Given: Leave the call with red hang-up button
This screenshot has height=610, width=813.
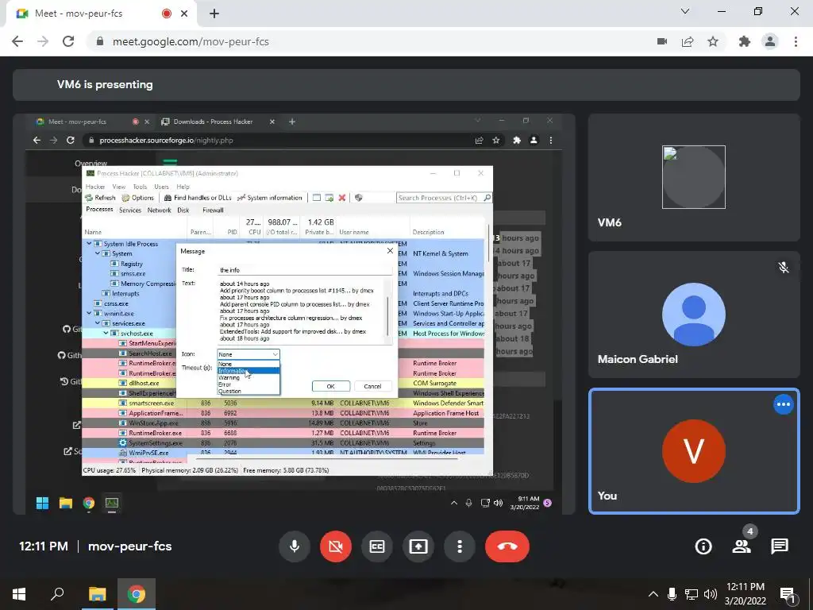Looking at the screenshot, I should pyautogui.click(x=507, y=546).
